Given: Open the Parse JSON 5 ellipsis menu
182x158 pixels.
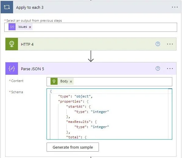Looking at the screenshot, I should coord(170,68).
